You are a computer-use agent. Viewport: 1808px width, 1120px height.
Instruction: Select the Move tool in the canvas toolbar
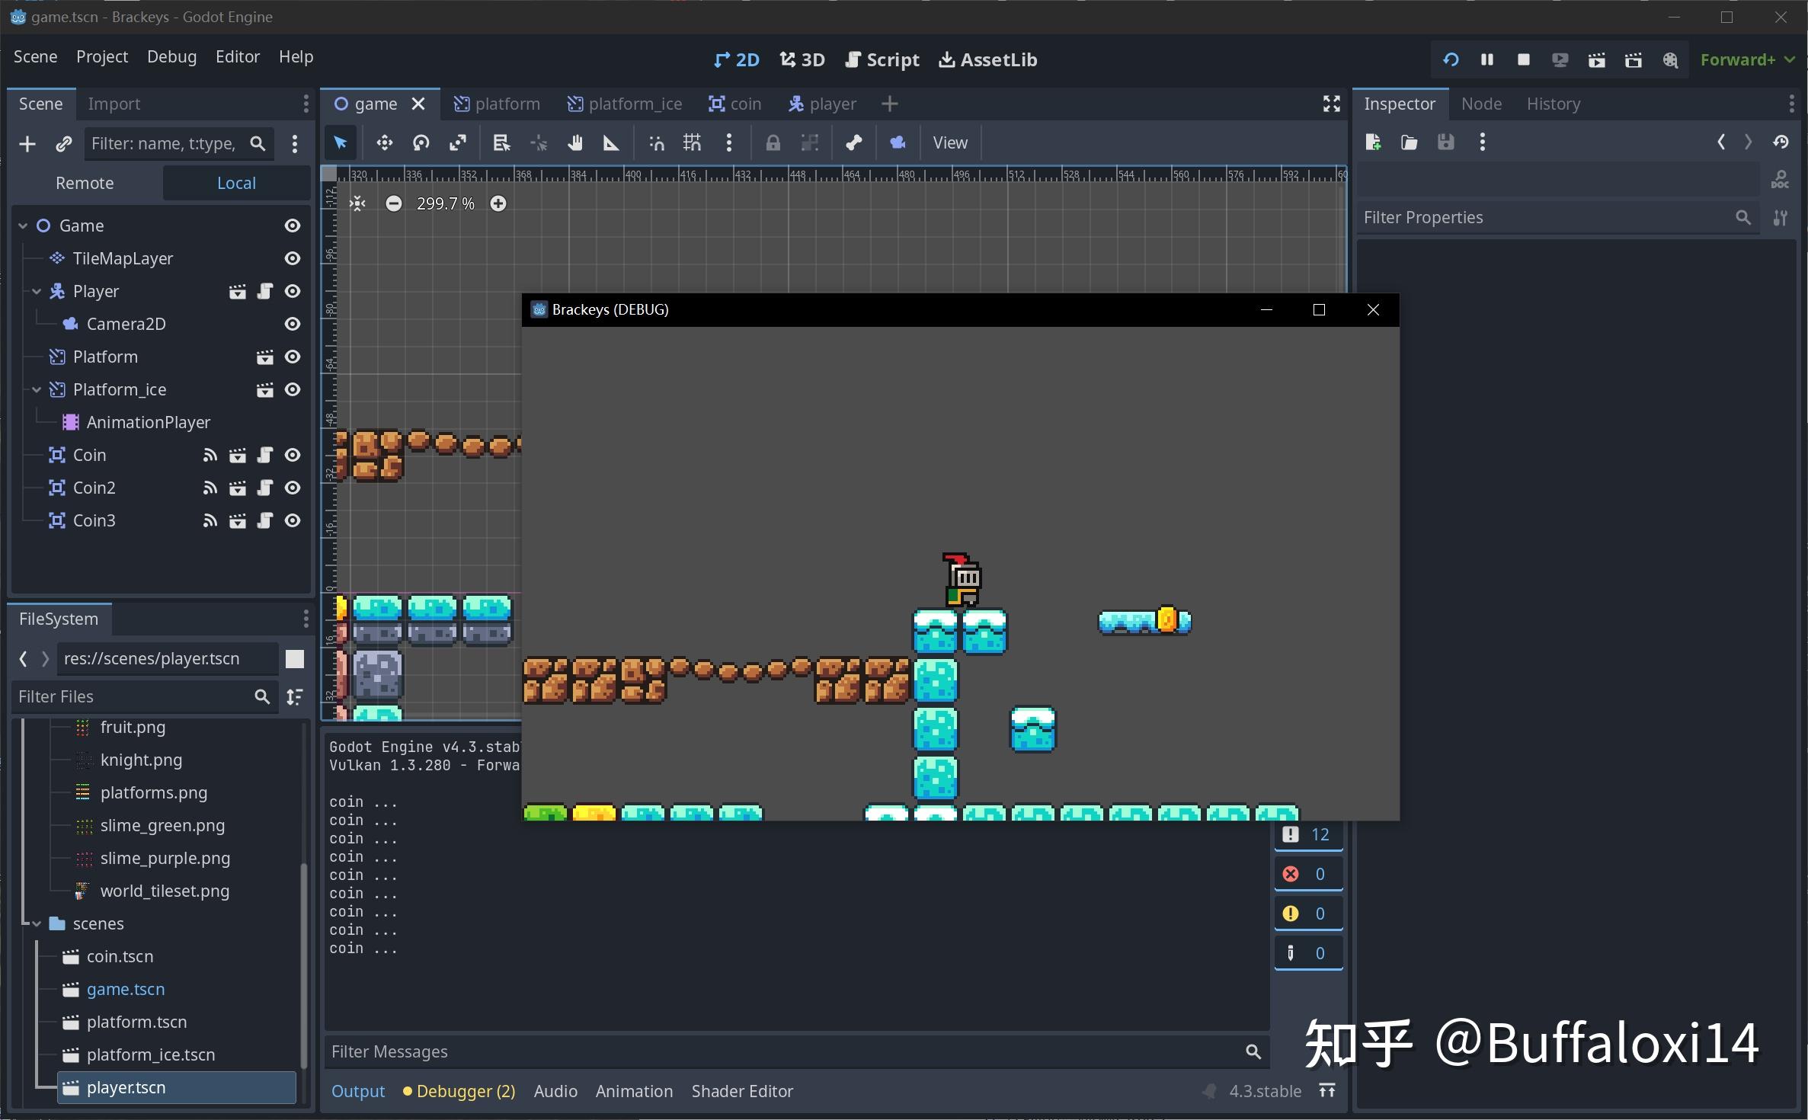(x=384, y=142)
